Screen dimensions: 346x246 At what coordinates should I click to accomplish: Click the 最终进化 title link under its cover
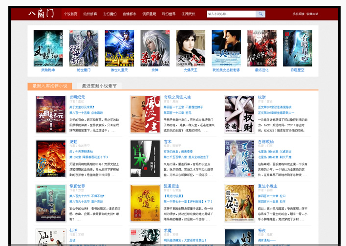tap(262, 70)
